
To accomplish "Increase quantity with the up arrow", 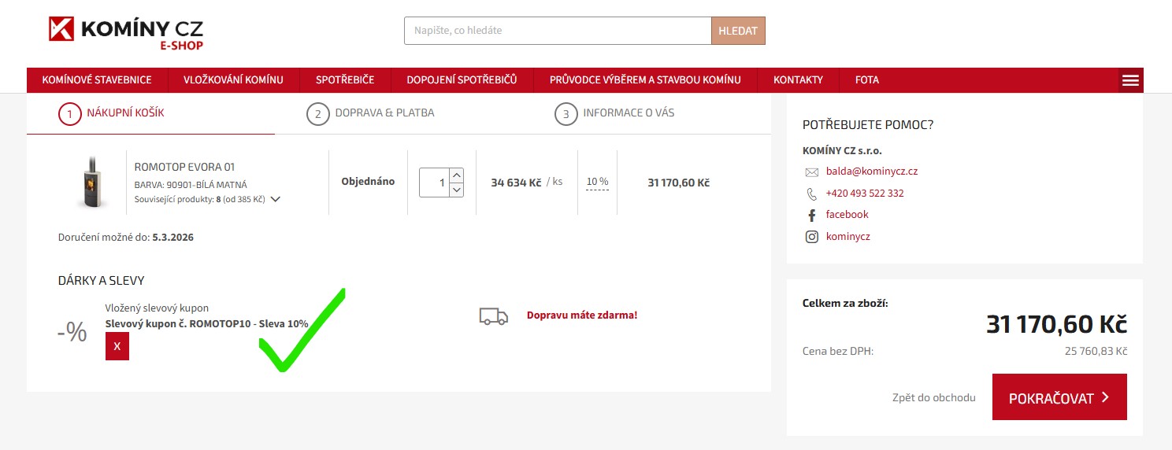I will pos(457,175).
